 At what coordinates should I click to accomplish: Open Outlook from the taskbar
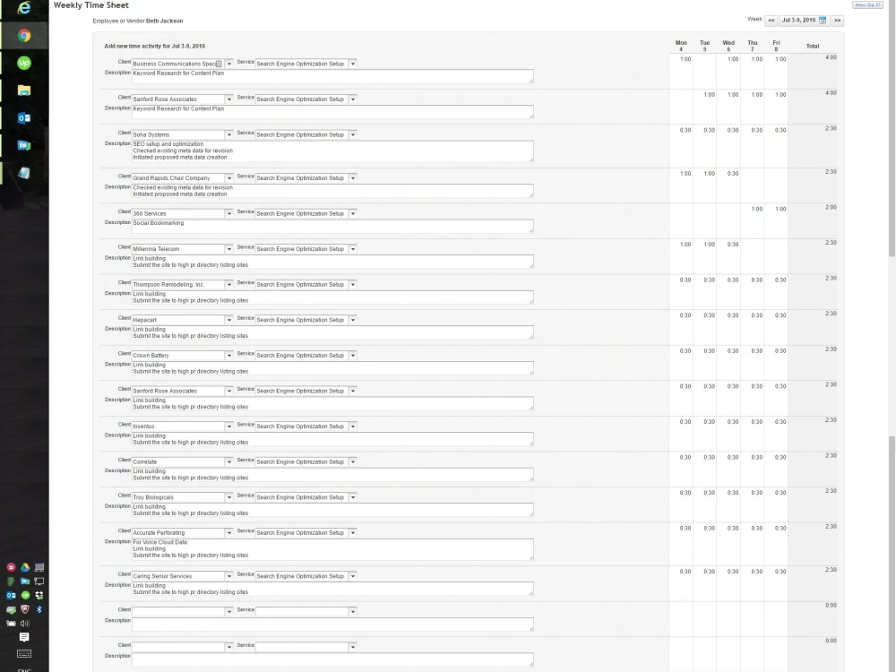(24, 117)
